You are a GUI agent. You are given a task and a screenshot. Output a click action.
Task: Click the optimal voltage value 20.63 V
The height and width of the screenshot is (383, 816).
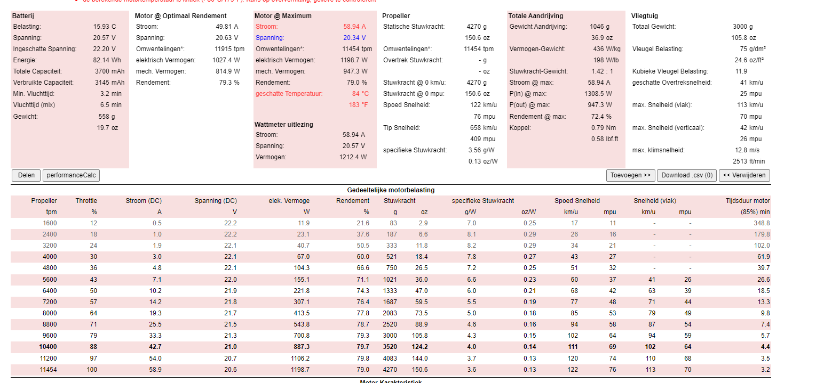point(227,38)
